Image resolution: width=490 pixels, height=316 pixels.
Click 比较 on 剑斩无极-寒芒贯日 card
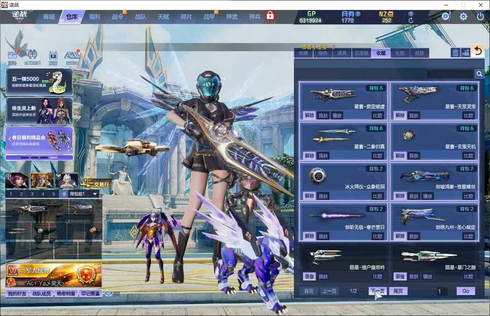377,236
